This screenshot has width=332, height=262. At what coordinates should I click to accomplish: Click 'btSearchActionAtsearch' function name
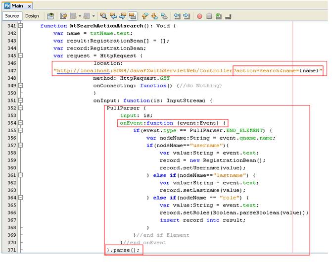pos(106,26)
